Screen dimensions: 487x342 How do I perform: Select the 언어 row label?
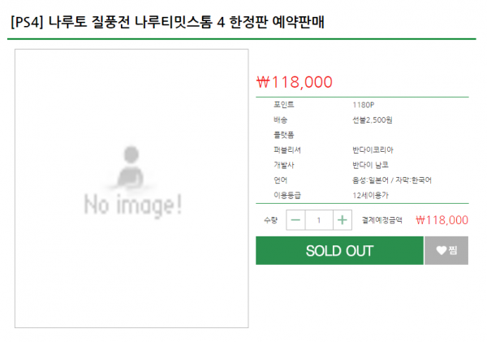pyautogui.click(x=281, y=180)
